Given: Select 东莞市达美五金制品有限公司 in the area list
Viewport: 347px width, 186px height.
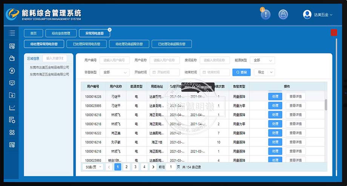Looking at the screenshot, I should (49, 67).
